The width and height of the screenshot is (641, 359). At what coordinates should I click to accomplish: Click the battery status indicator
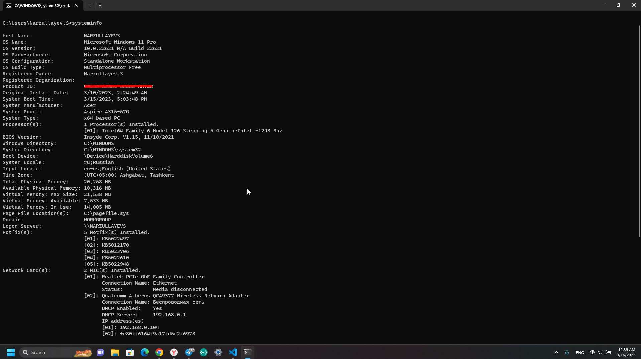609,352
